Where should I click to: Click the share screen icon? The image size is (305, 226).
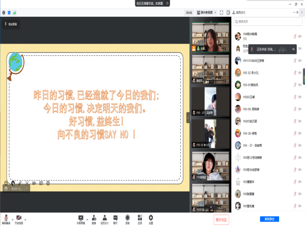[x=81, y=217]
